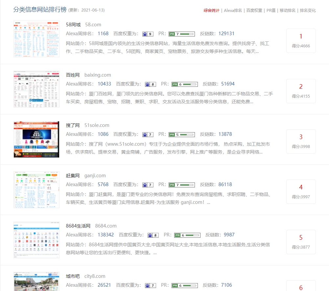Click backlink count 9987
This screenshot has width=329, height=291.
tap(229, 235)
